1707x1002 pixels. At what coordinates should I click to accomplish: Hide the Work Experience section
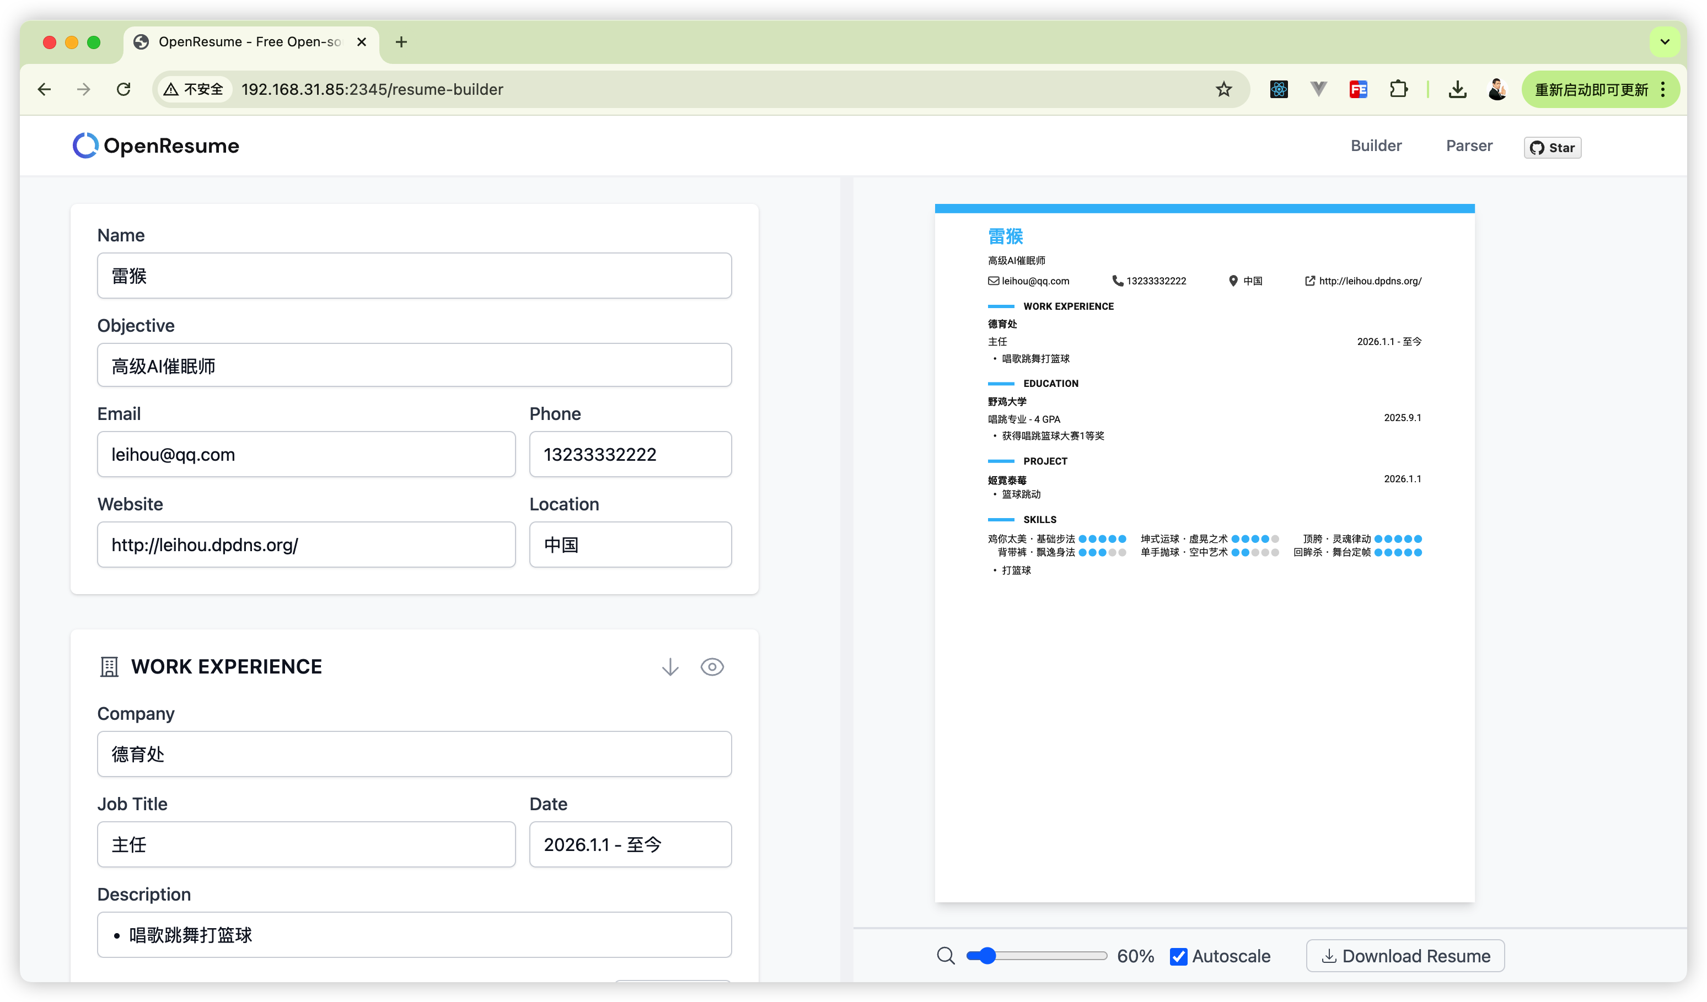click(x=712, y=667)
